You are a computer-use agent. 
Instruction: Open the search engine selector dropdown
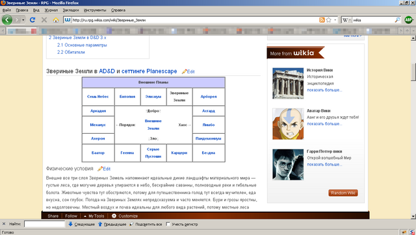click(346, 20)
